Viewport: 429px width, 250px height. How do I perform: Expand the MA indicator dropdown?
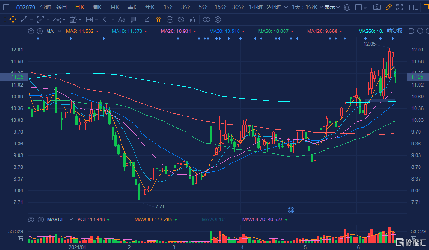pyautogui.click(x=59, y=31)
